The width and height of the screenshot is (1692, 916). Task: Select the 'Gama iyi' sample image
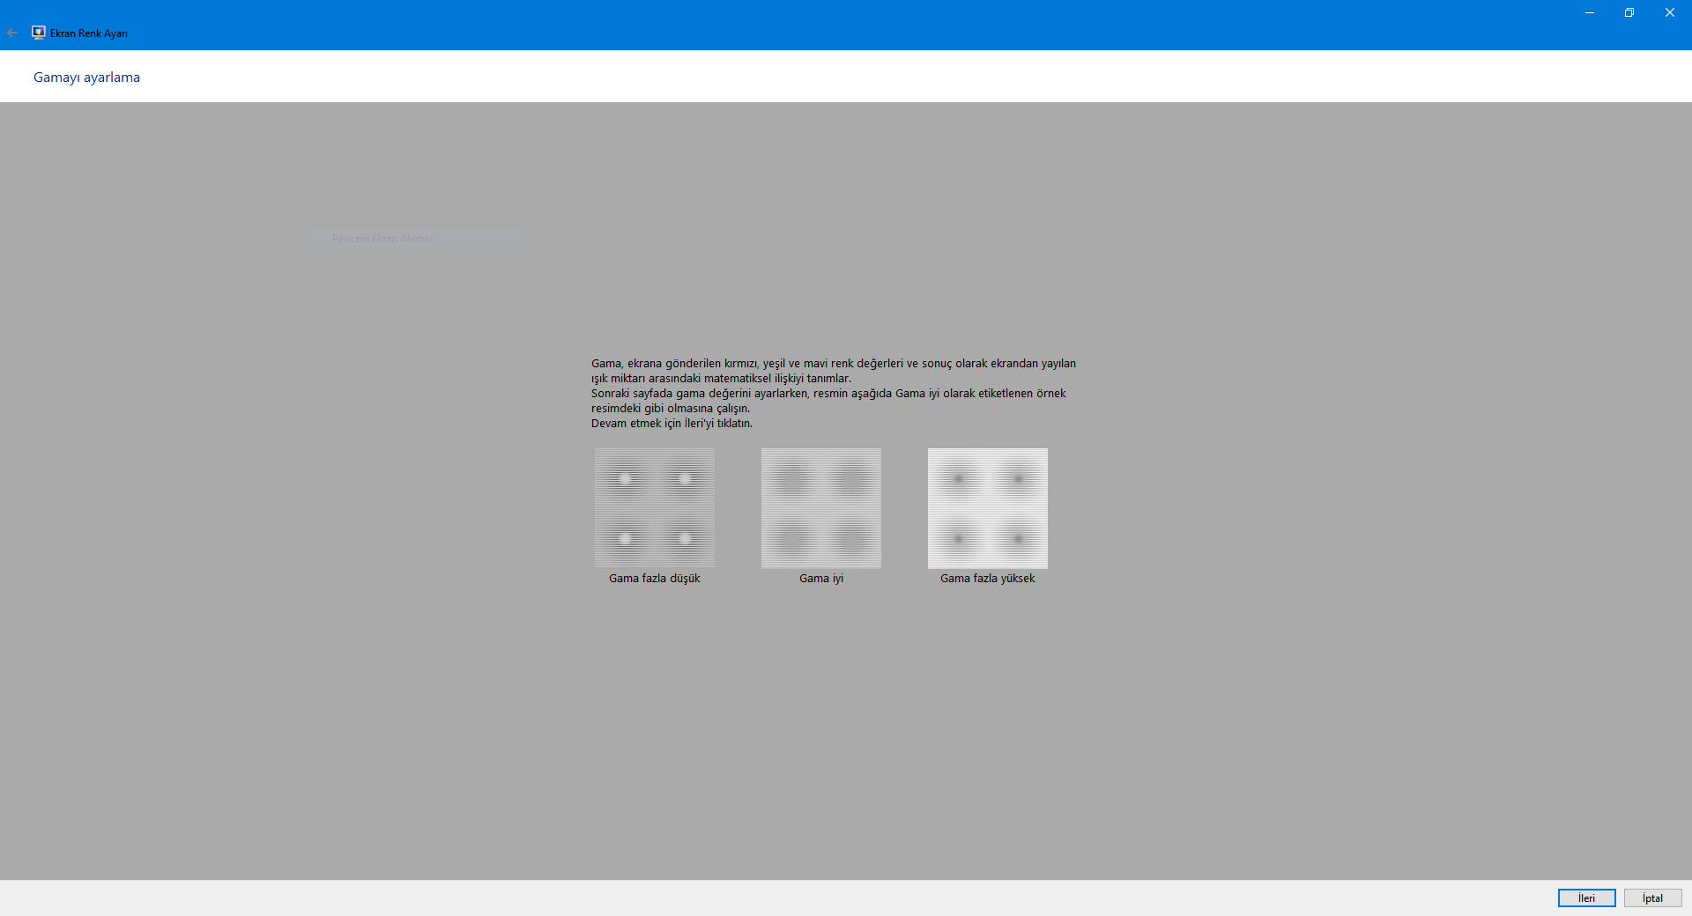[821, 508]
